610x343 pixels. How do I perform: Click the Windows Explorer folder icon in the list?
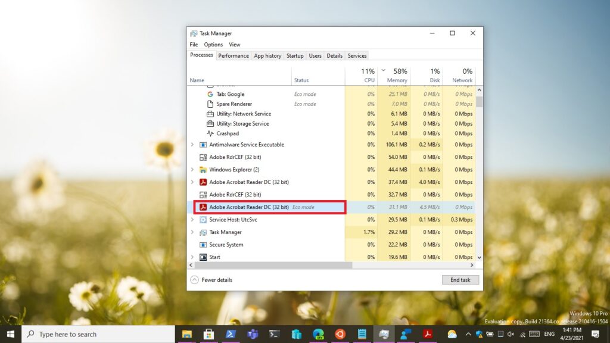point(203,170)
